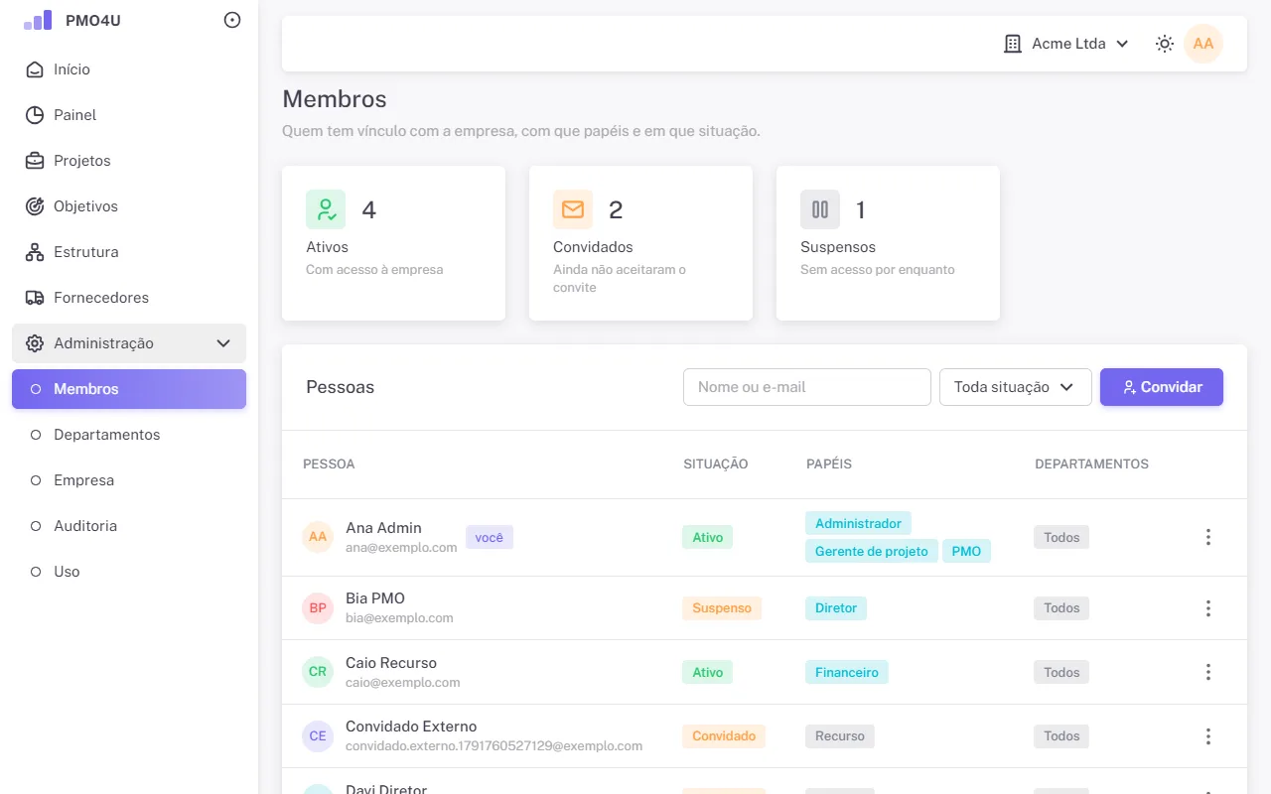The width and height of the screenshot is (1271, 794).
Task: Click the Gerente de projeto role tag
Action: point(872,551)
